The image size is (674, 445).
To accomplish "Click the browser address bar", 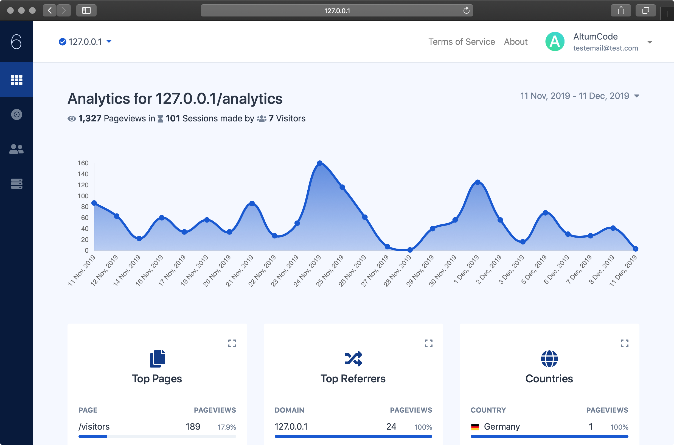I will tap(336, 10).
